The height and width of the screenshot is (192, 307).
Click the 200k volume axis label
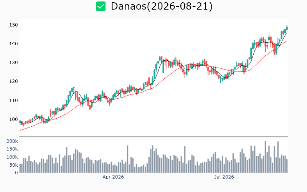12,141
